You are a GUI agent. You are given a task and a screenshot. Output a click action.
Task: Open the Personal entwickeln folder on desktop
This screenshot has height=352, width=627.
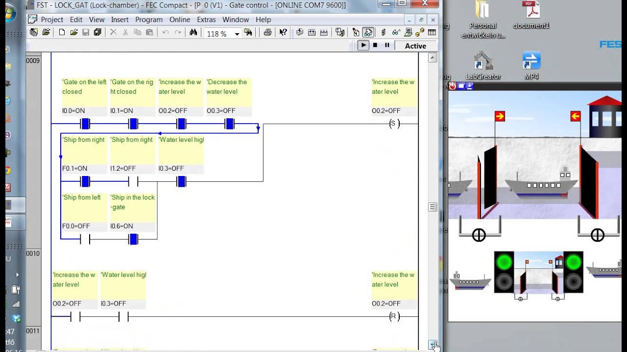tap(483, 20)
